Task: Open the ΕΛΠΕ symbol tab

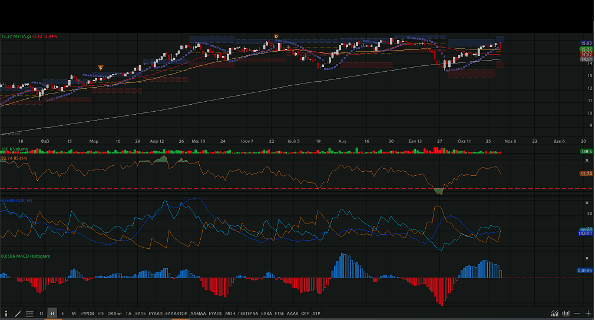Action: [x=140, y=314]
